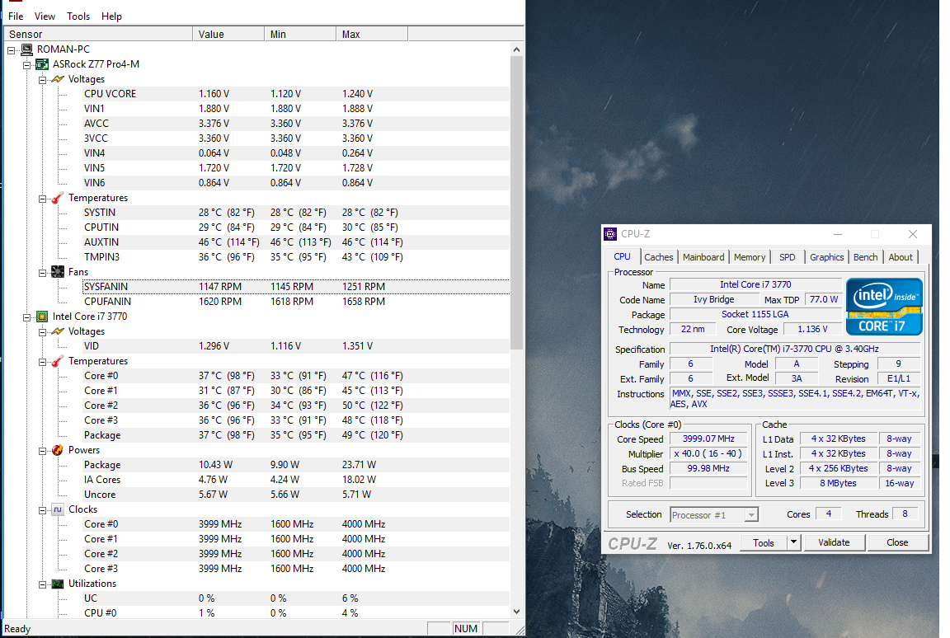Open the View menu
This screenshot has width=950, height=638.
[x=45, y=16]
